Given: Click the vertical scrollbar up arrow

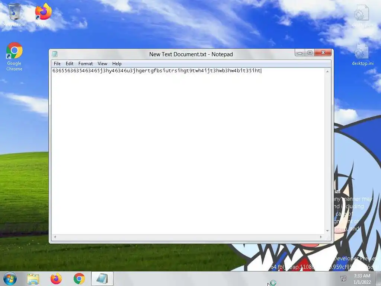Looking at the screenshot, I should coord(327,71).
